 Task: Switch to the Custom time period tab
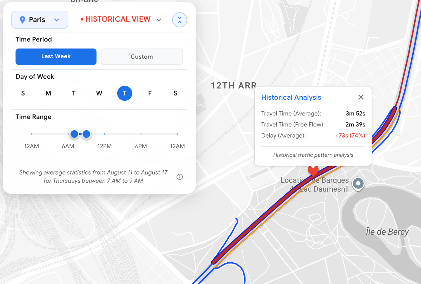(142, 56)
